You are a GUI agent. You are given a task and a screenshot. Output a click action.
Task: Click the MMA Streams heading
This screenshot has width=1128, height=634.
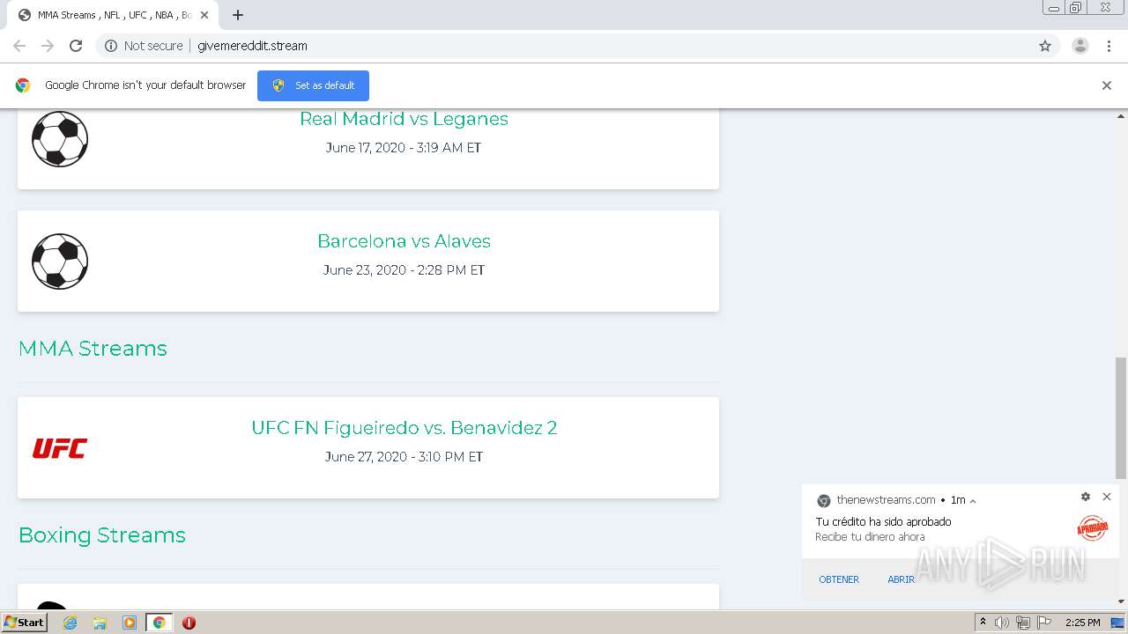93,349
